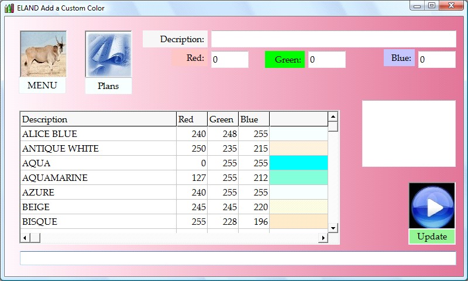Click the Update button label
468x281 pixels.
[432, 237]
